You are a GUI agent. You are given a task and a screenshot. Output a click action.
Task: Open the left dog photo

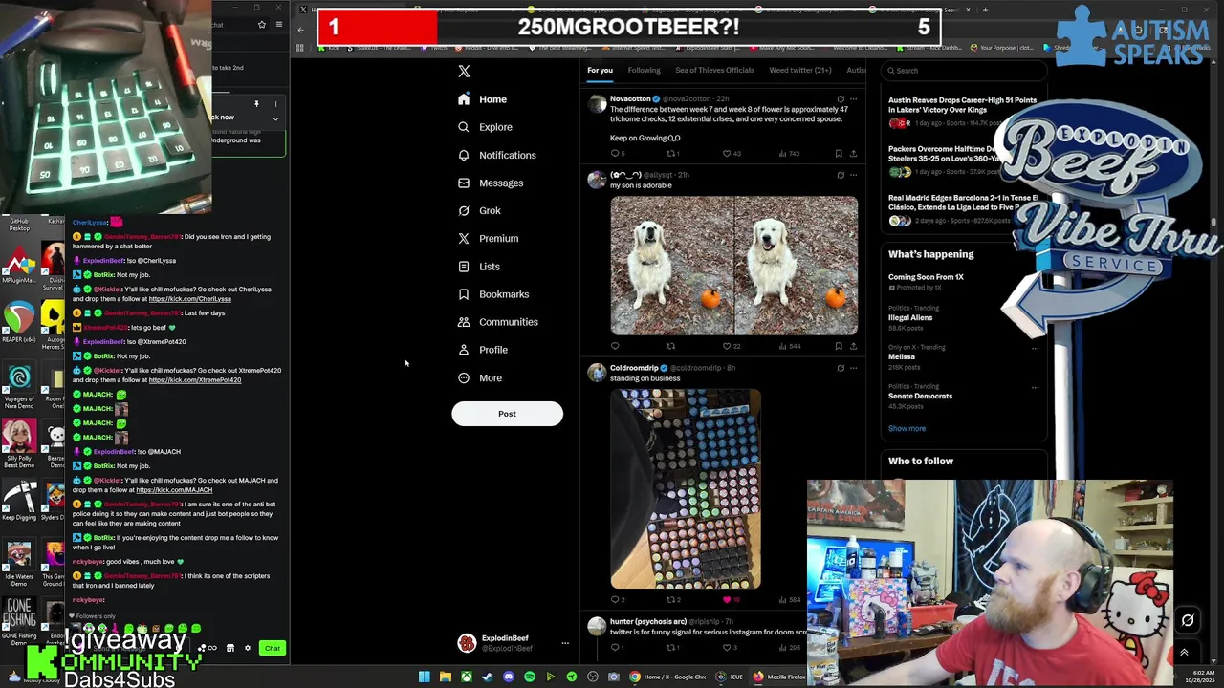[672, 266]
